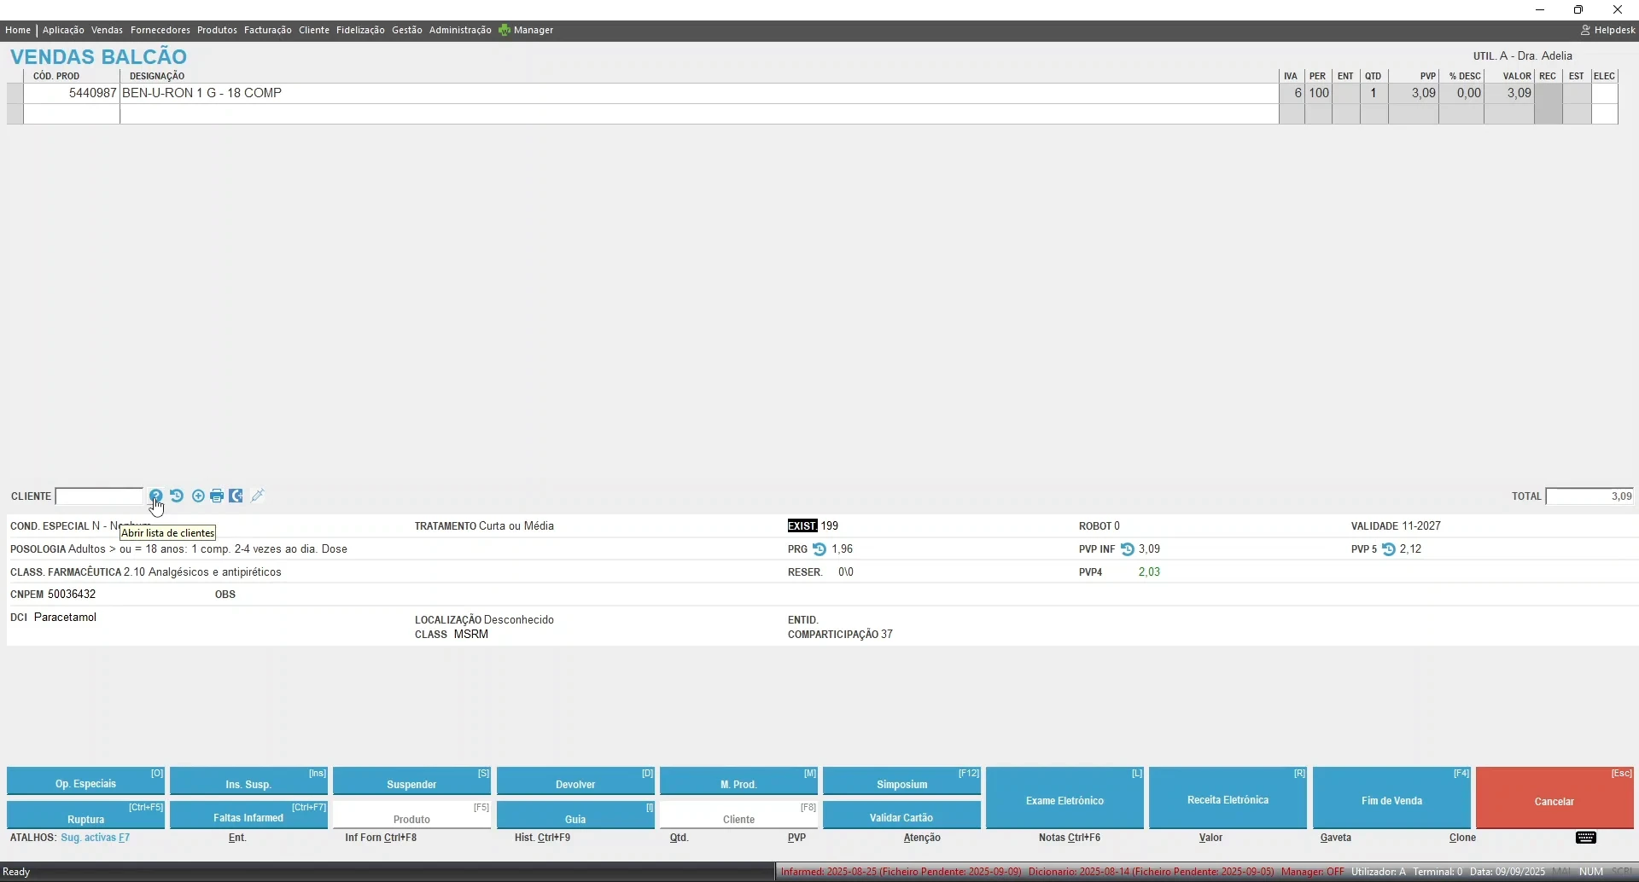Open the Vendas menu
Image resolution: width=1639 pixels, height=882 pixels.
[107, 30]
